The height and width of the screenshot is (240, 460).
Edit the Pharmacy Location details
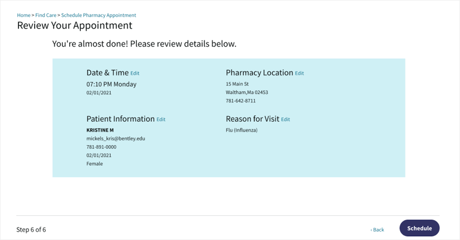point(299,73)
